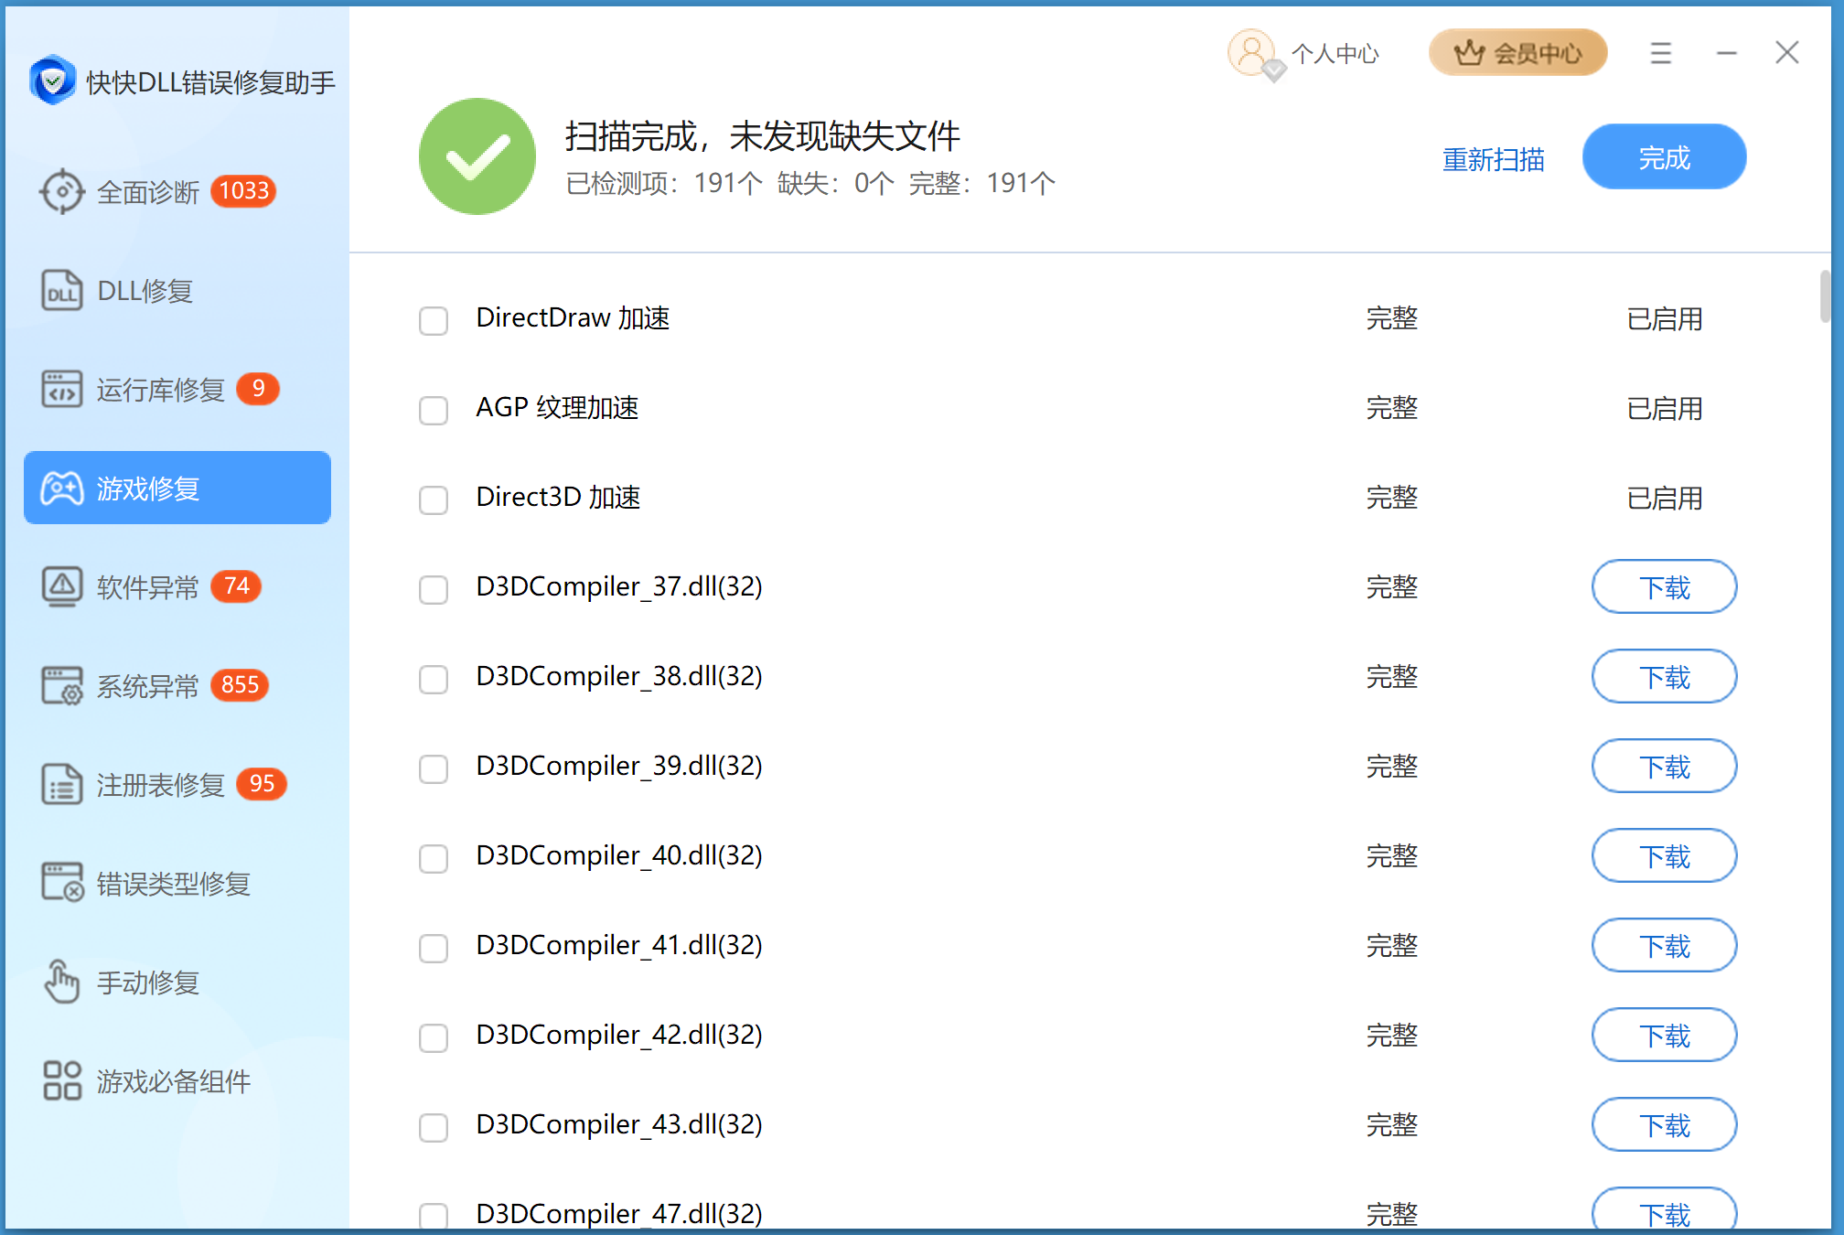Download D3DCompiler_40.dll(32) with 下载 button
Viewport: 1844px width, 1235px height.
(x=1663, y=856)
